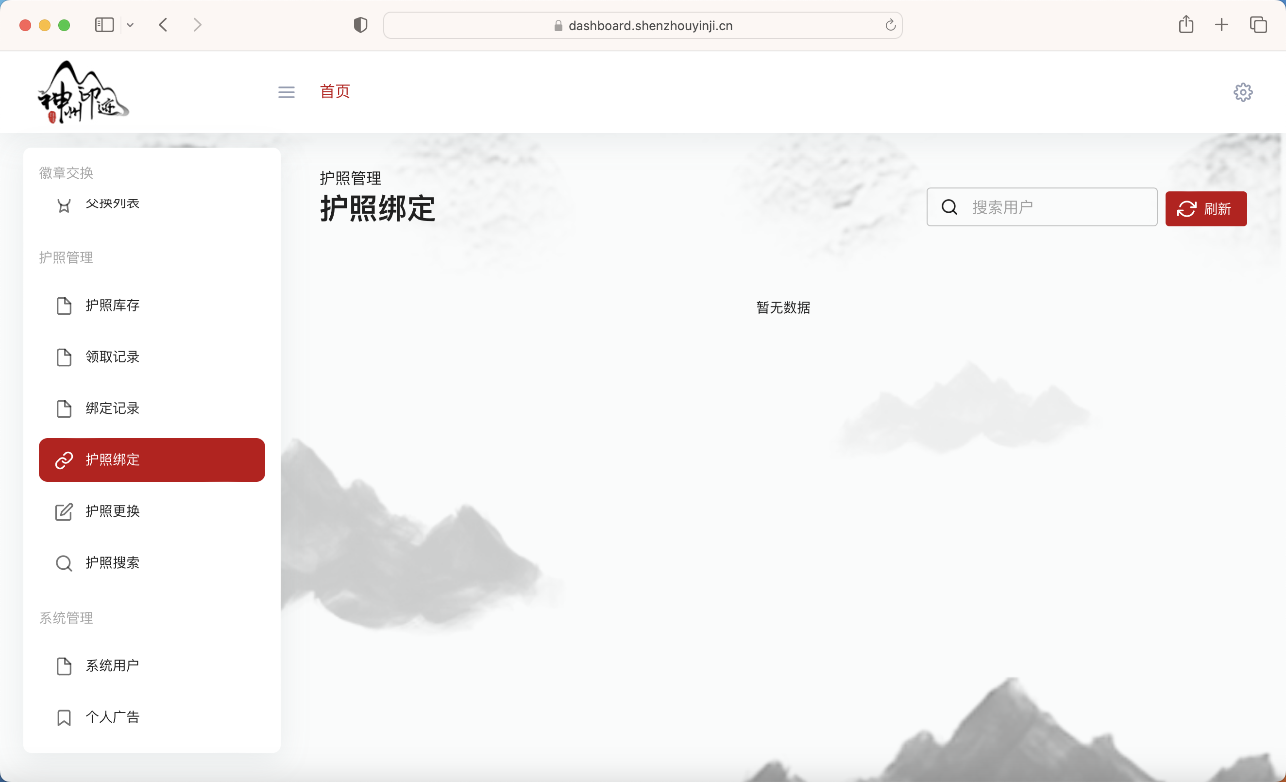
Task: Open a new browser tab
Action: click(x=1221, y=25)
